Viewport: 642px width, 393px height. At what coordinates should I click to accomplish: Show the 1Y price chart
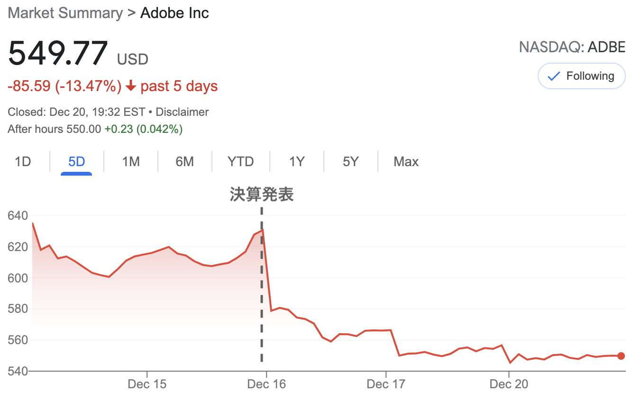pyautogui.click(x=297, y=162)
